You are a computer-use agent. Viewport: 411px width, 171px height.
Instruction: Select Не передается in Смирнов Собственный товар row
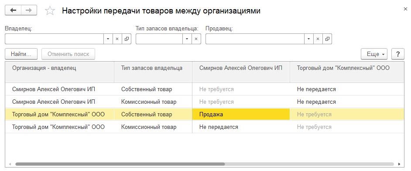(347, 89)
